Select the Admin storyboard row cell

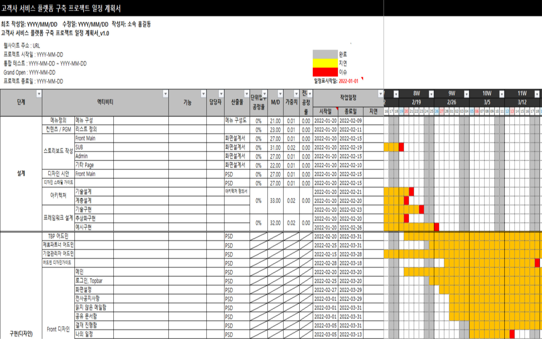click(94, 156)
